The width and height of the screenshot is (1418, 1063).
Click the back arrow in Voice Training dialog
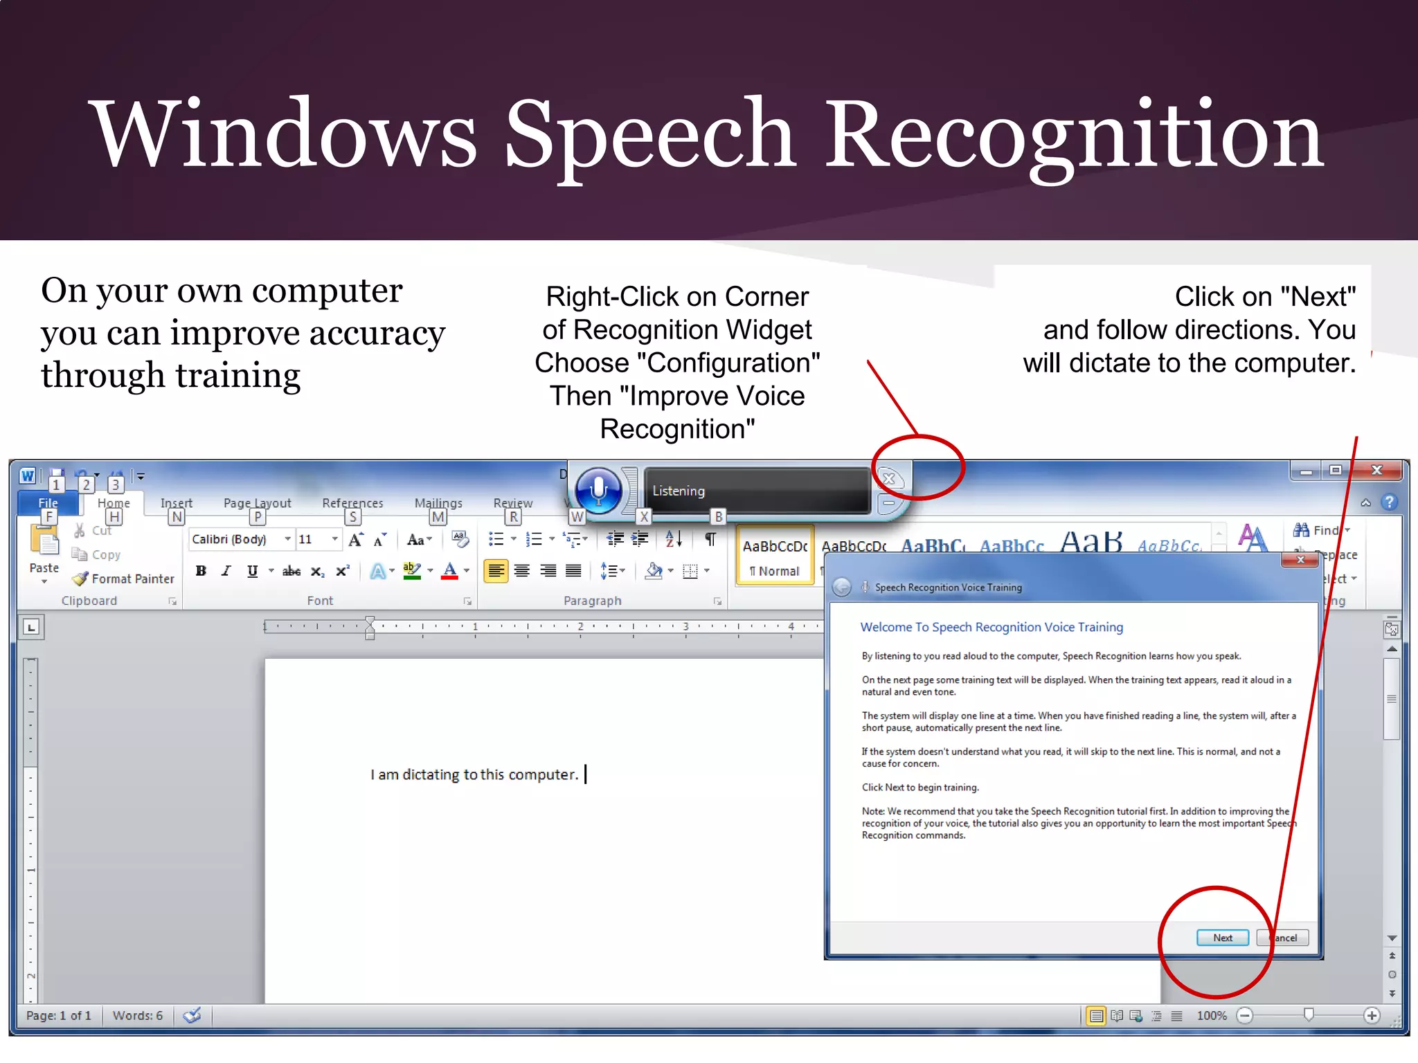click(841, 587)
